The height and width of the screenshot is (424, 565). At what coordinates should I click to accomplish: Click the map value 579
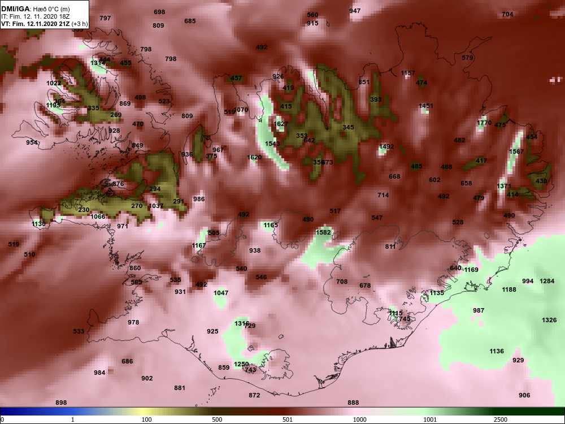pos(467,58)
